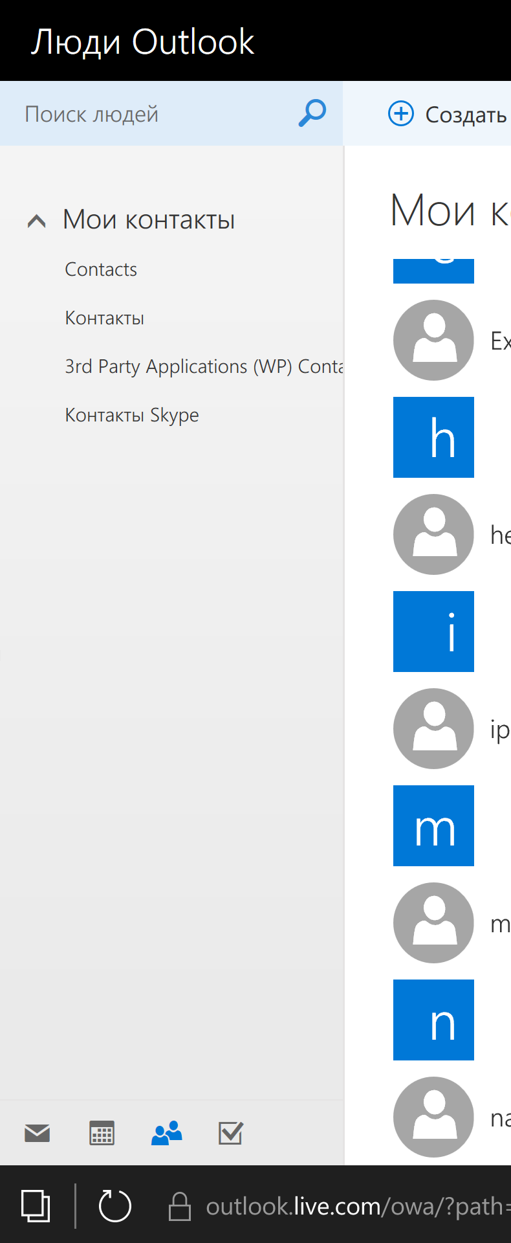Collapse the Мои контакты section chevron
The height and width of the screenshot is (1243, 511).
37,221
